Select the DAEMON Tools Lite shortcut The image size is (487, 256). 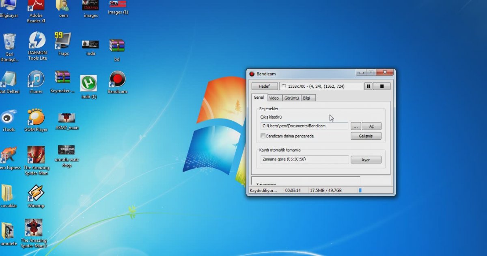pyautogui.click(x=37, y=46)
